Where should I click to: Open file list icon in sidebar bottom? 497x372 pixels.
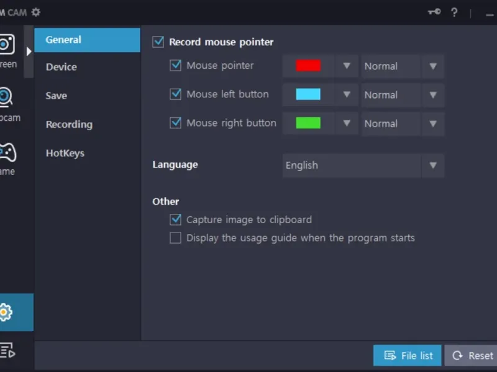tap(7, 350)
